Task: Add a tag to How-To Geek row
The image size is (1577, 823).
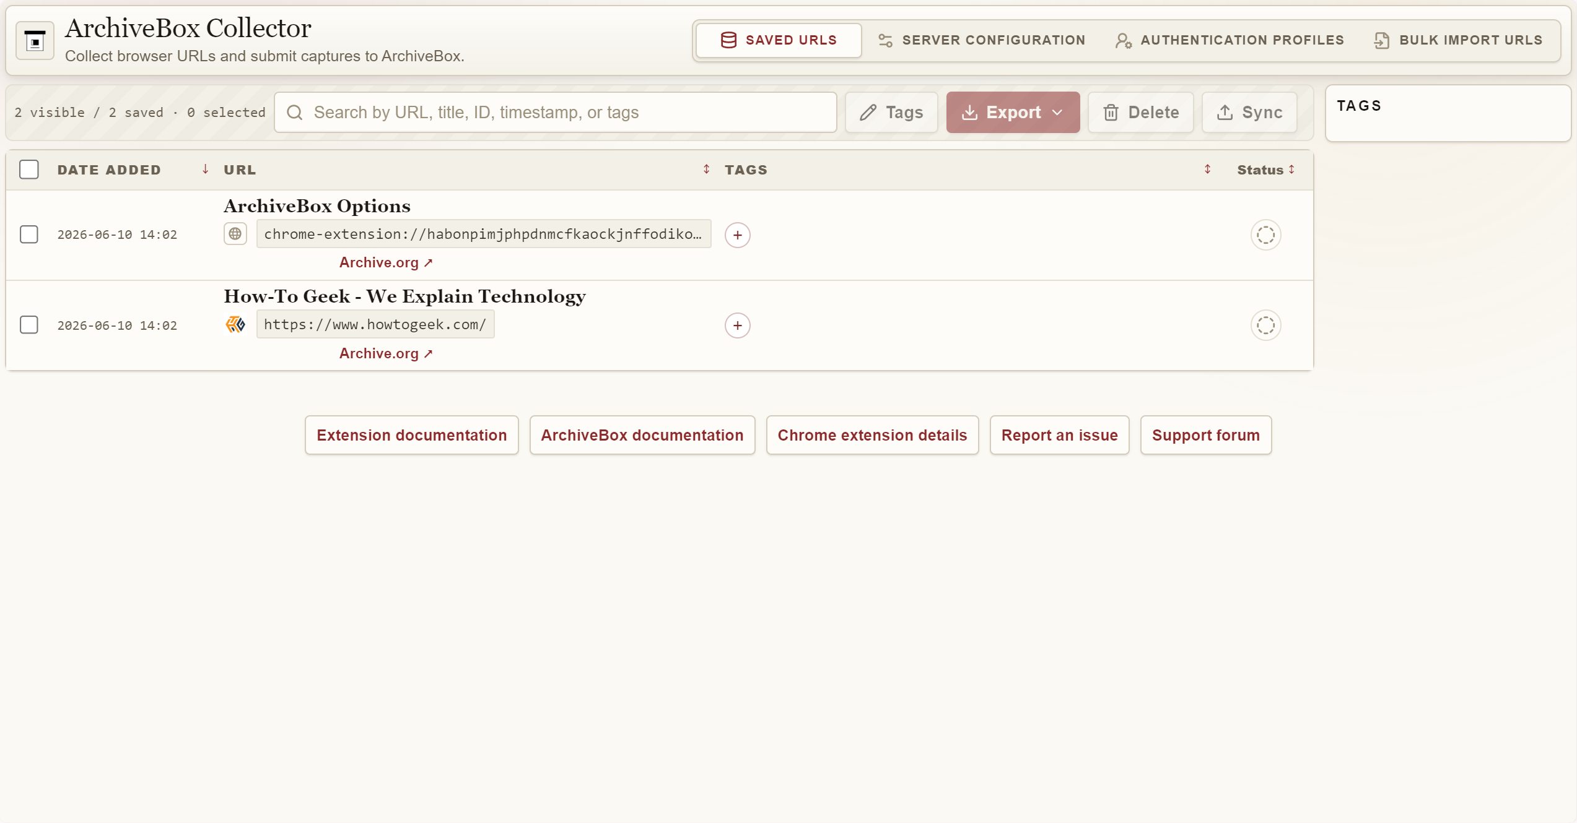Action: pos(738,325)
